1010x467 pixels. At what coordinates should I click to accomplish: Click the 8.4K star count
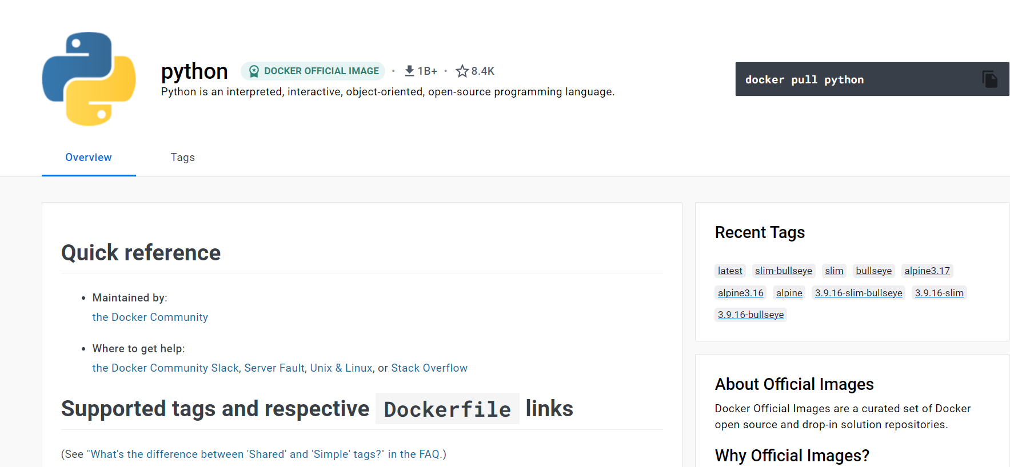click(x=483, y=71)
